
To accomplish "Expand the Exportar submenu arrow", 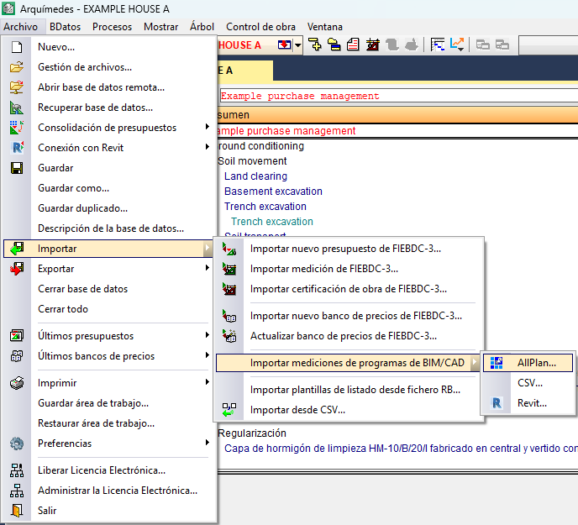I will pyautogui.click(x=208, y=269).
